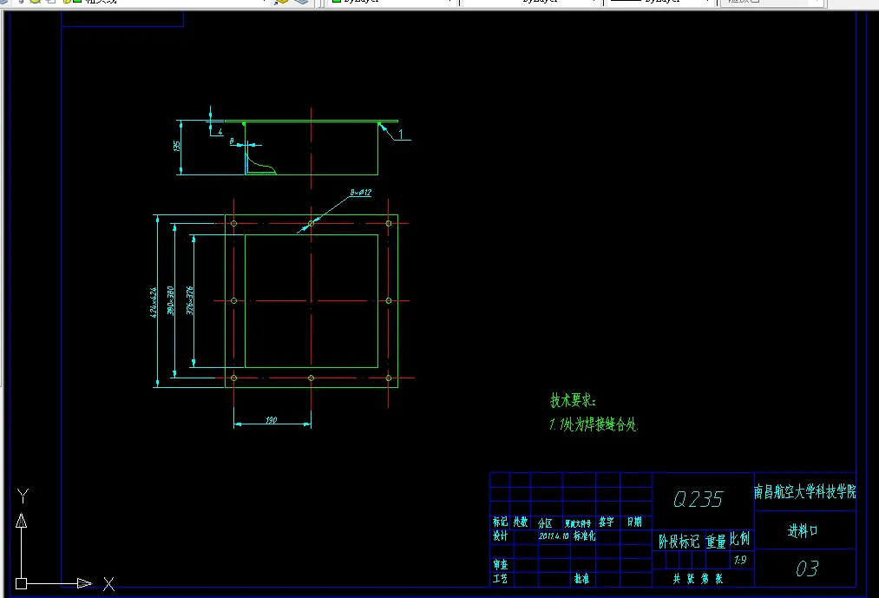Select the bottom-middle bolt hole circle
Viewport: 879px width, 598px height.
[x=312, y=378]
